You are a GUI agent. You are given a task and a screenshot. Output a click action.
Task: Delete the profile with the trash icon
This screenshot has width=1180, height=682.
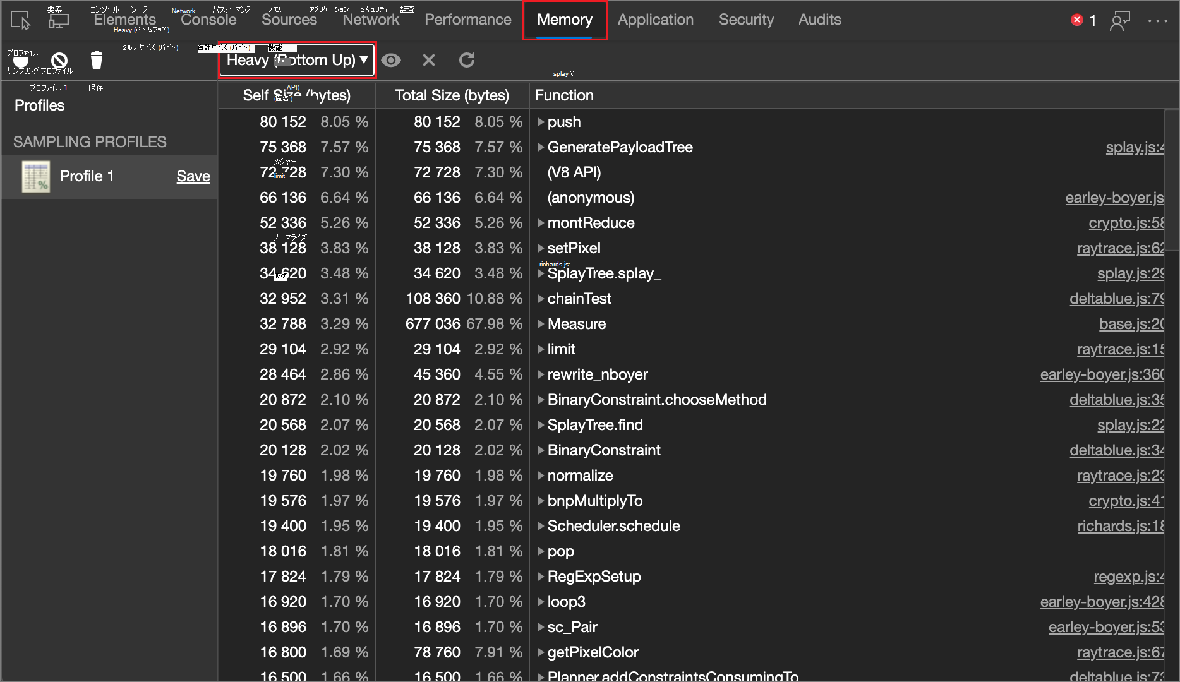96,60
